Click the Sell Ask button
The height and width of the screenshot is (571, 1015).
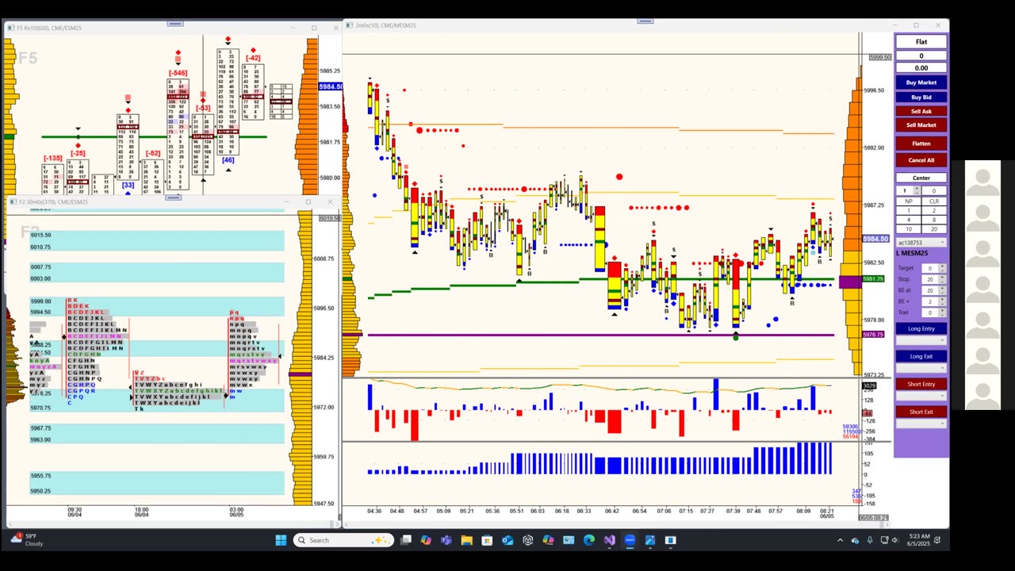click(x=921, y=111)
